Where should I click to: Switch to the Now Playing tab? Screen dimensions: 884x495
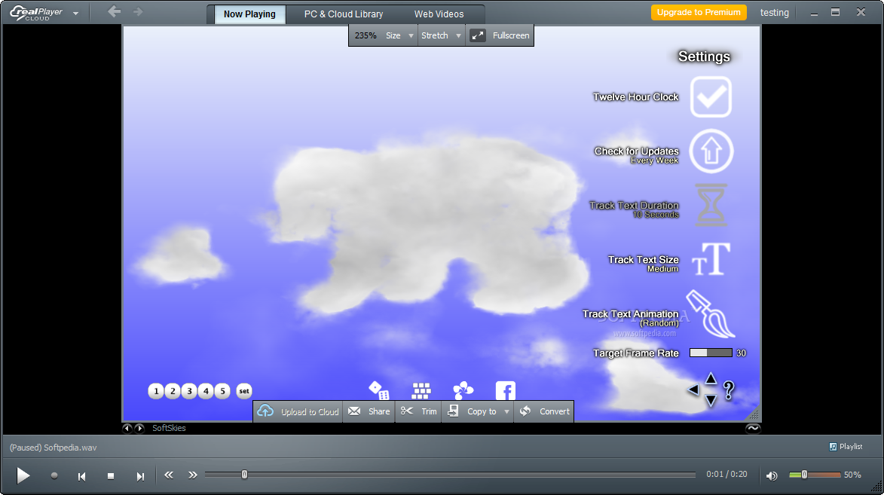(x=249, y=14)
